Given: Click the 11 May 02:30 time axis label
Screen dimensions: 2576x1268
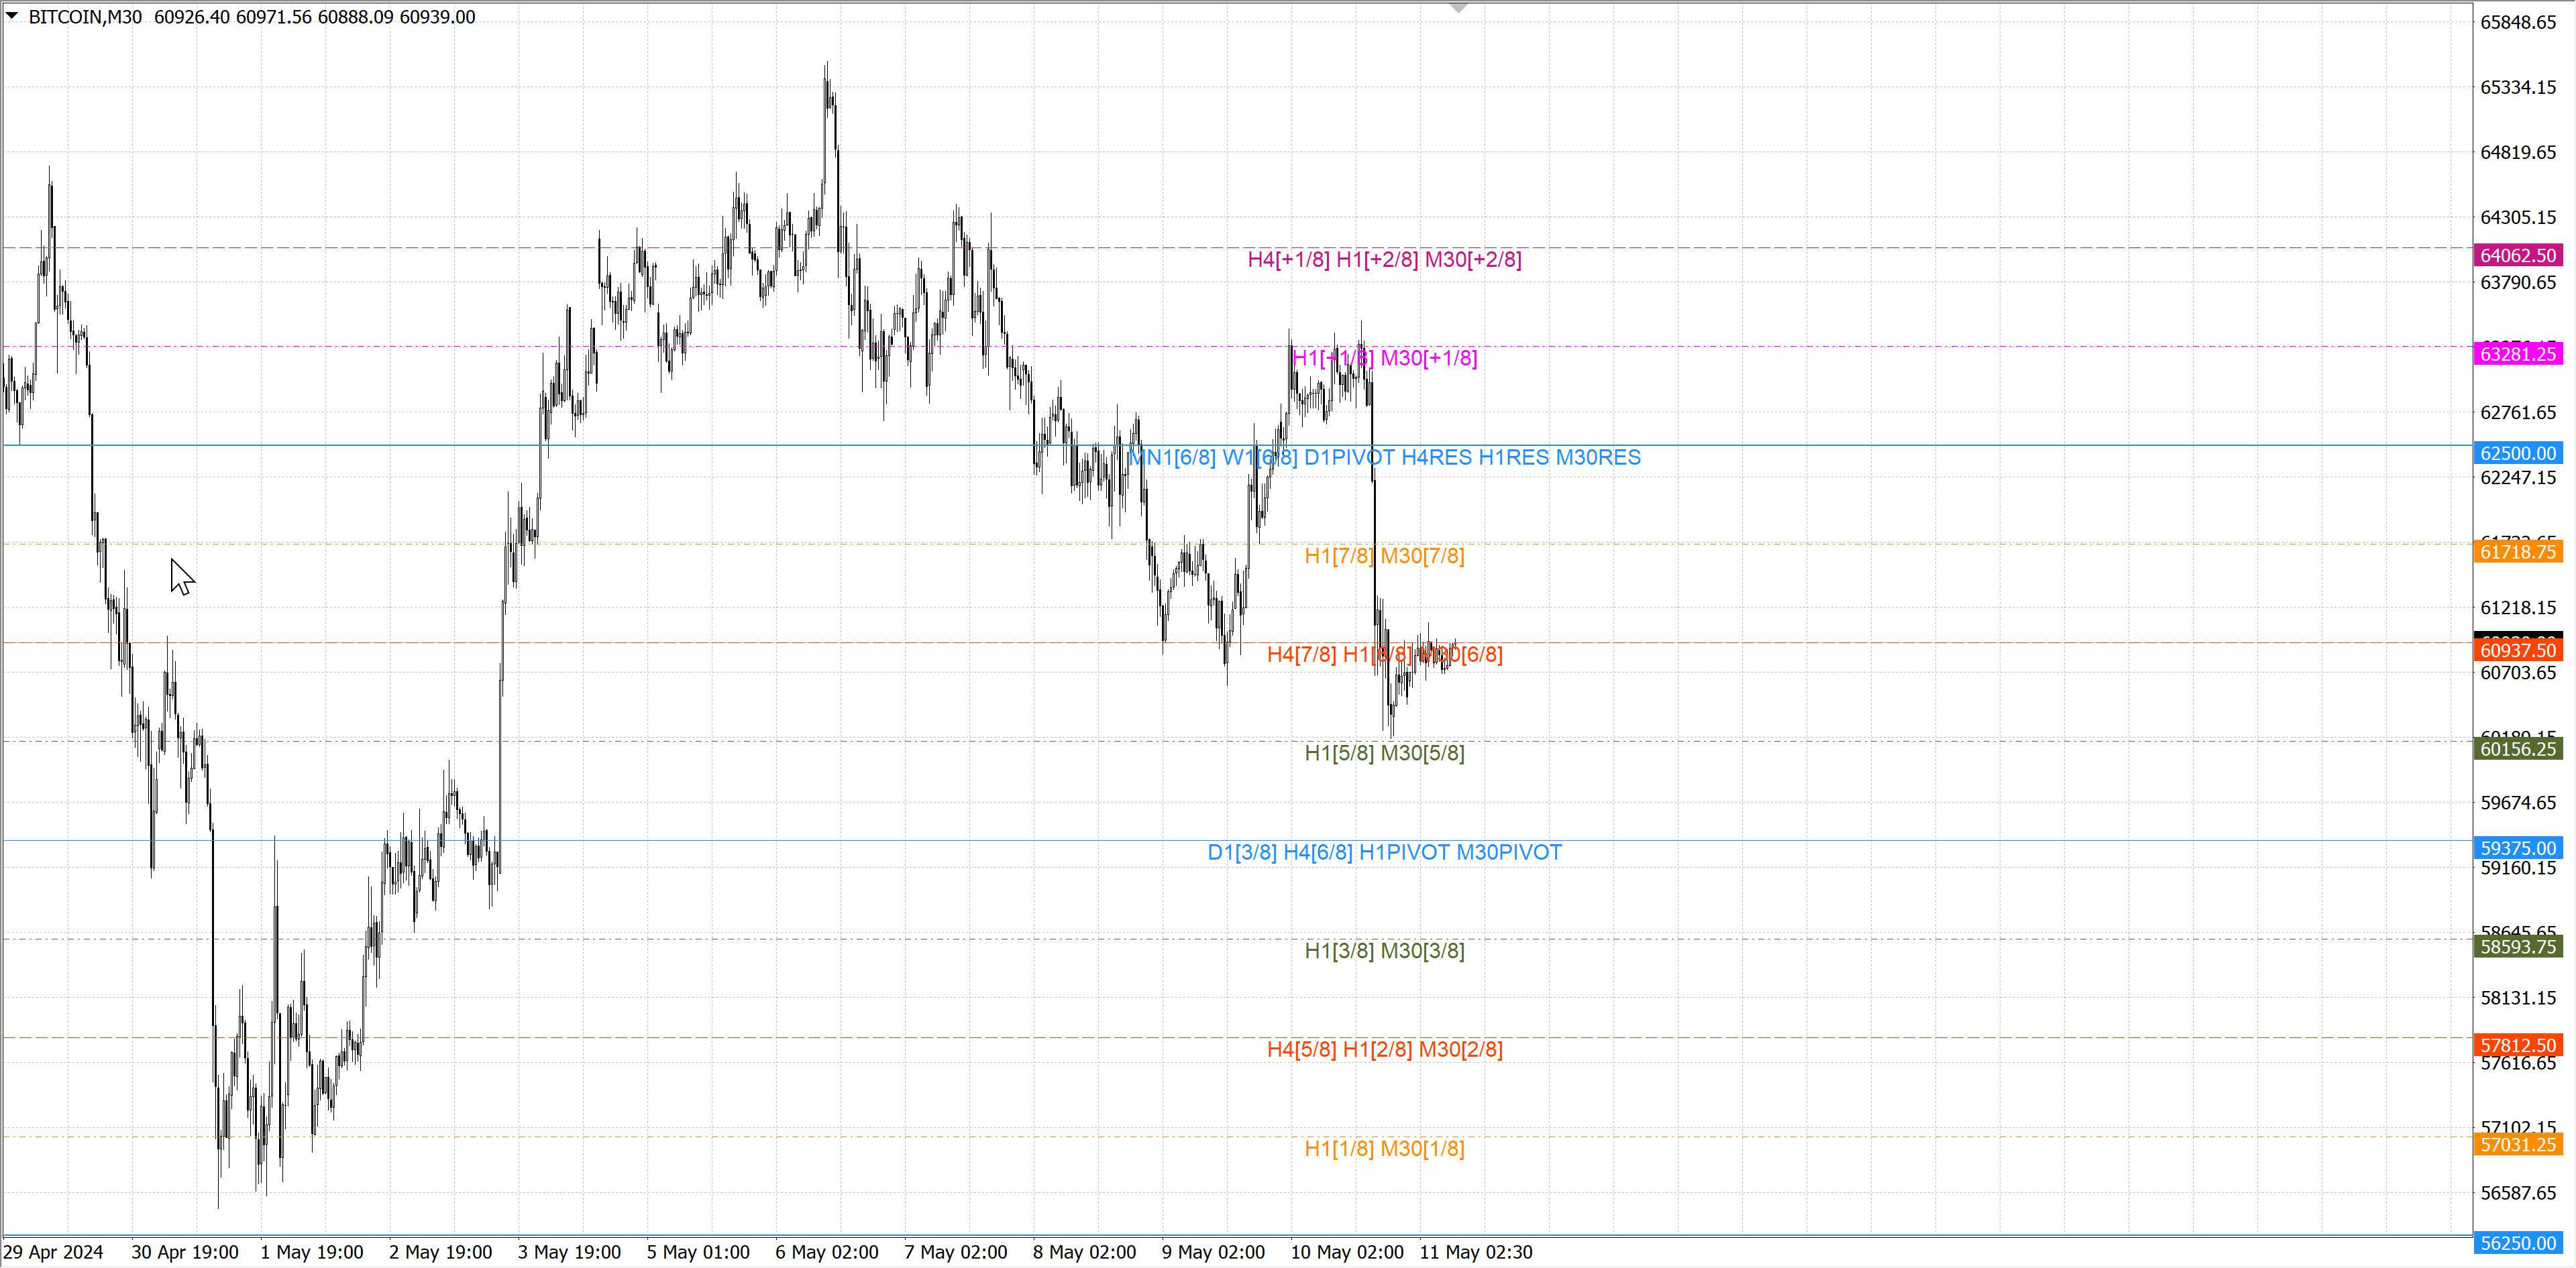Looking at the screenshot, I should (1475, 1252).
